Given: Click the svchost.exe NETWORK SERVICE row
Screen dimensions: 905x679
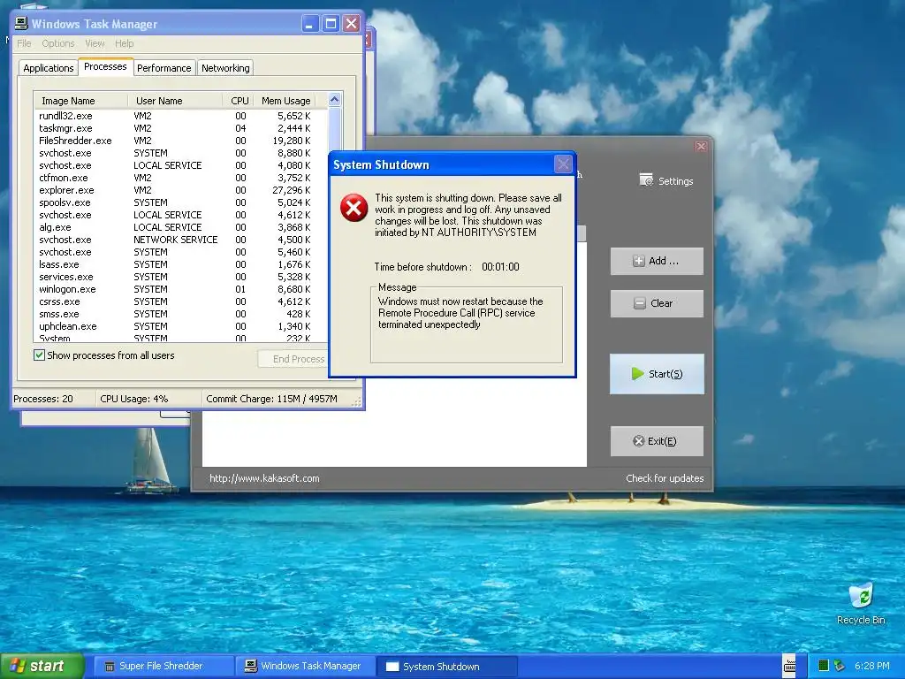Looking at the screenshot, I should click(x=180, y=240).
